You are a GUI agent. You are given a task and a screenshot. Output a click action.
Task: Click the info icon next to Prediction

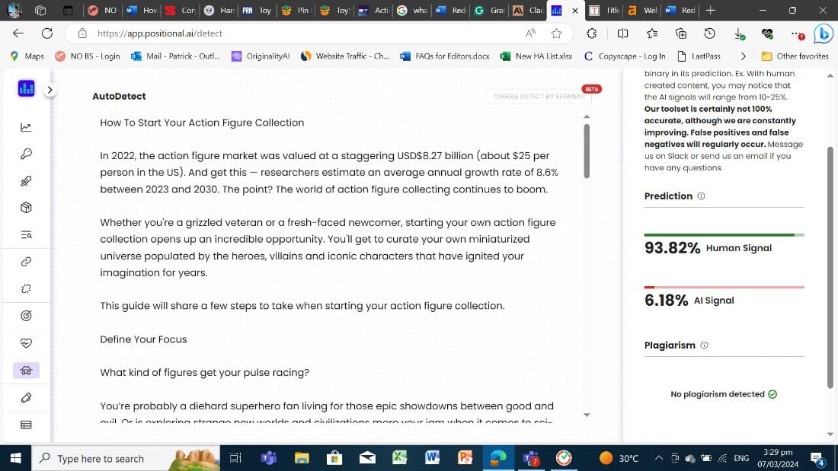point(701,196)
